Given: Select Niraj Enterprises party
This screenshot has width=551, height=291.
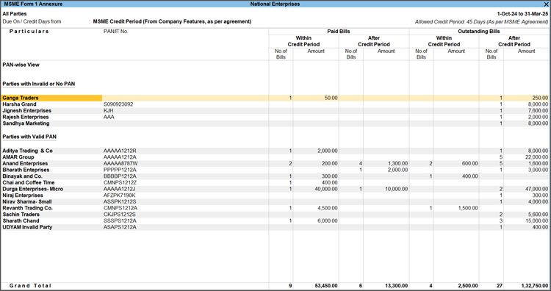Looking at the screenshot, I should click(23, 195).
